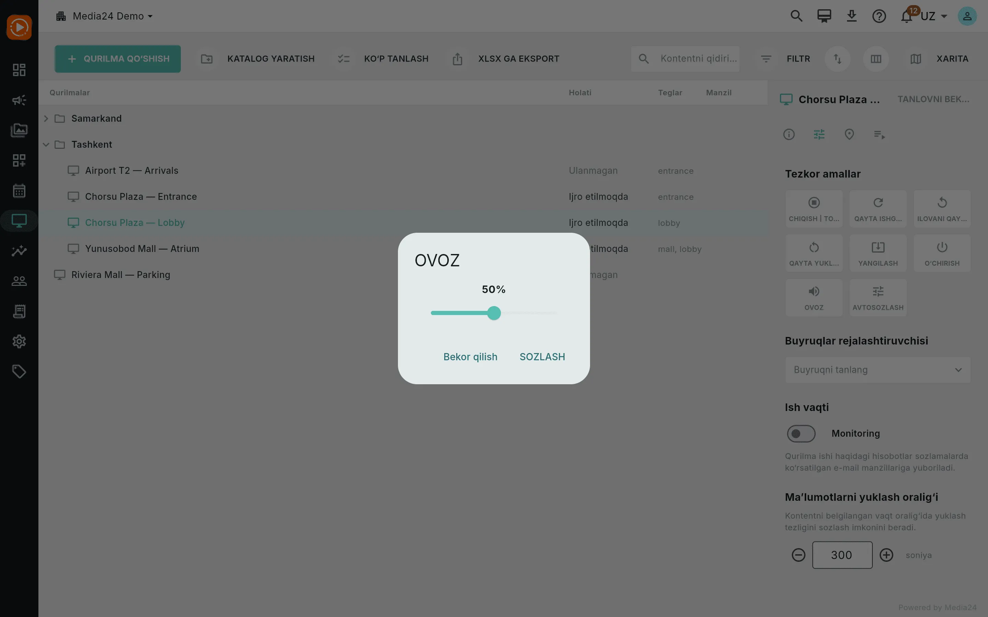This screenshot has height=617, width=988.
Task: Open the users group sidebar icon
Action: [x=19, y=281]
